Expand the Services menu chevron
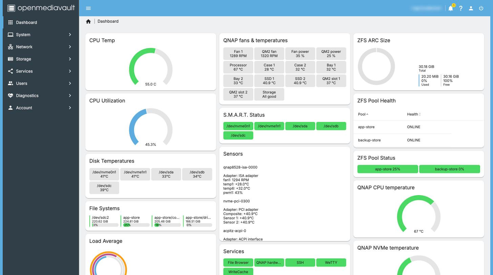The width and height of the screenshot is (493, 275). tap(70, 71)
